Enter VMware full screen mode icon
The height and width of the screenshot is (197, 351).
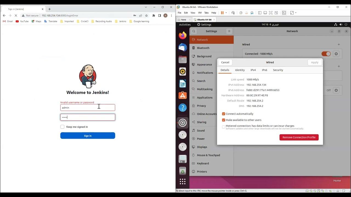[271, 13]
